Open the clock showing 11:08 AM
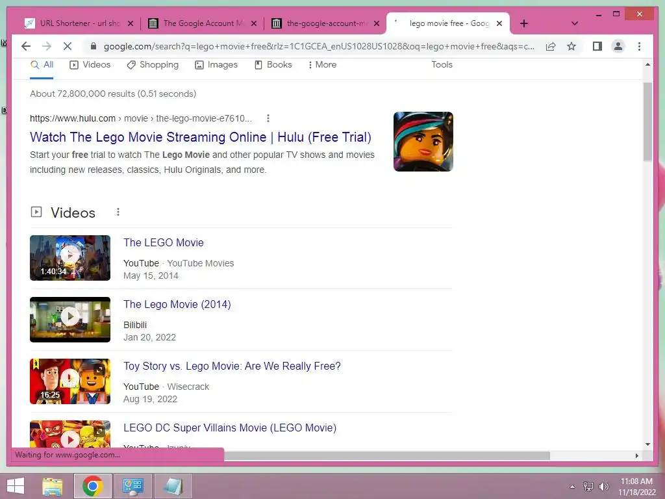 [636, 487]
